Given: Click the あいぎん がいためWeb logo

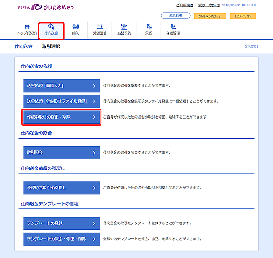Looking at the screenshot, I should 45,7.
